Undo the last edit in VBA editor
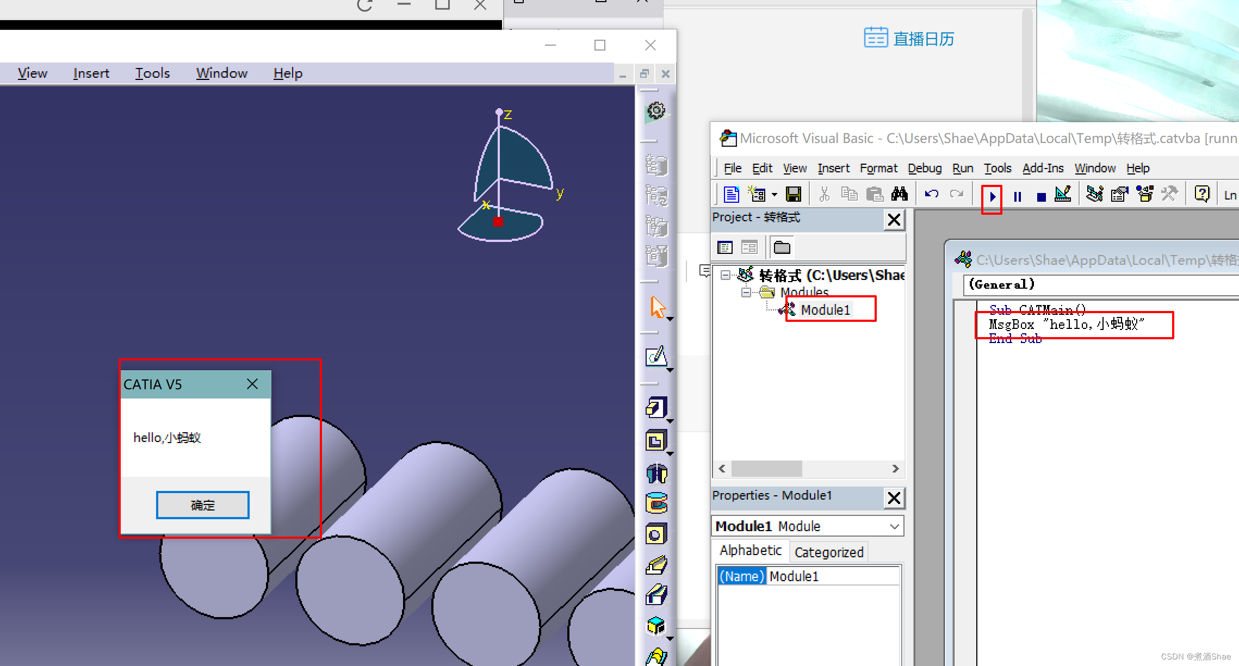The height and width of the screenshot is (666, 1239). tap(932, 194)
